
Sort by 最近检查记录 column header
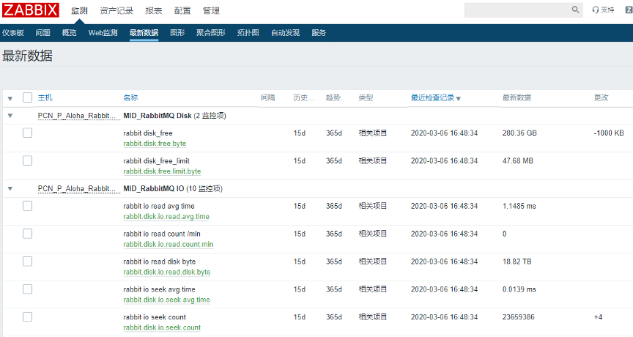[x=436, y=97]
